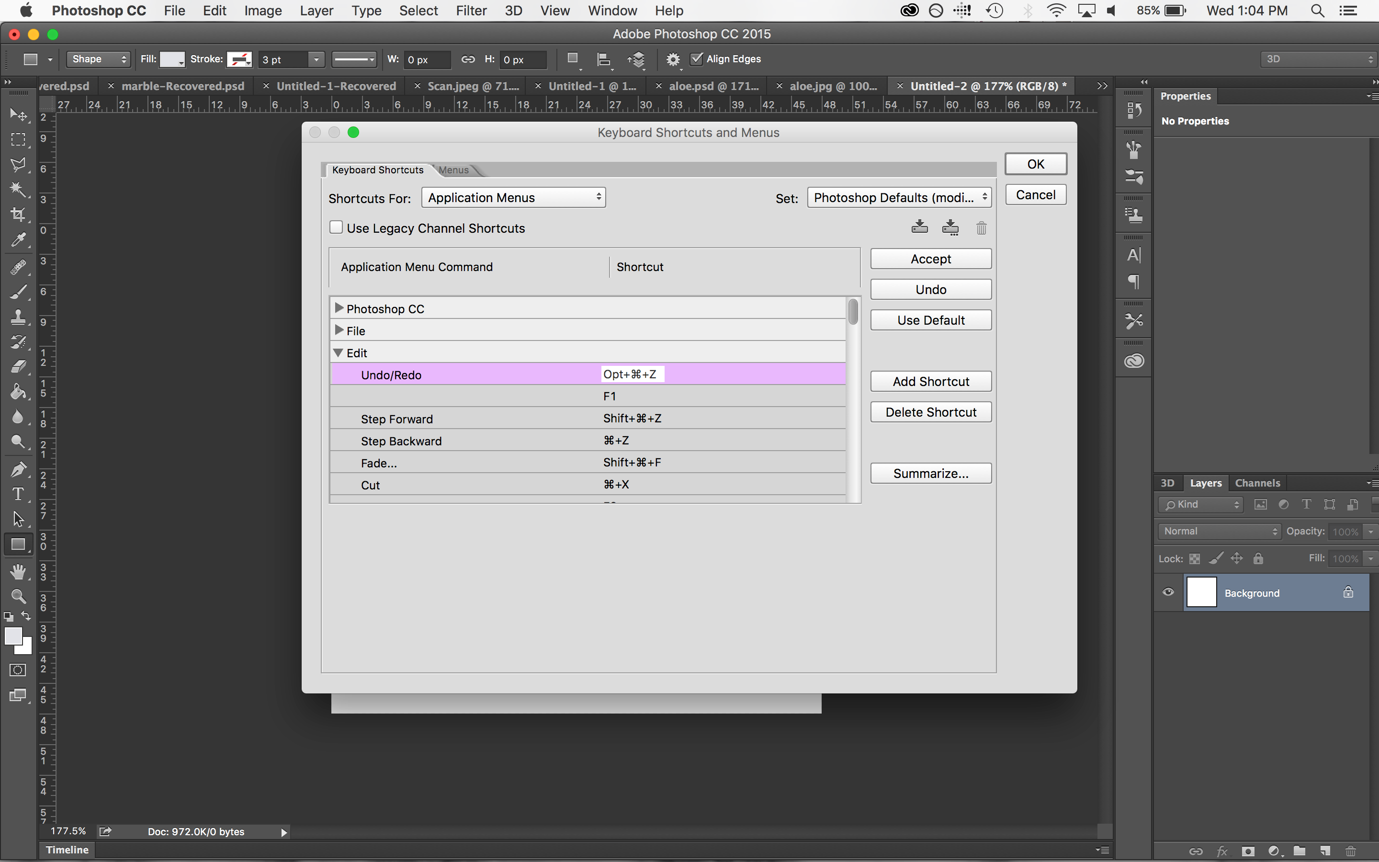Select the History Brush tool
This screenshot has width=1379, height=862.
coord(18,342)
